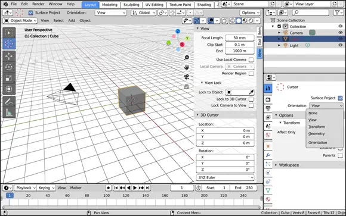Toggle Surface Project checkbox in header

pos(31,12)
